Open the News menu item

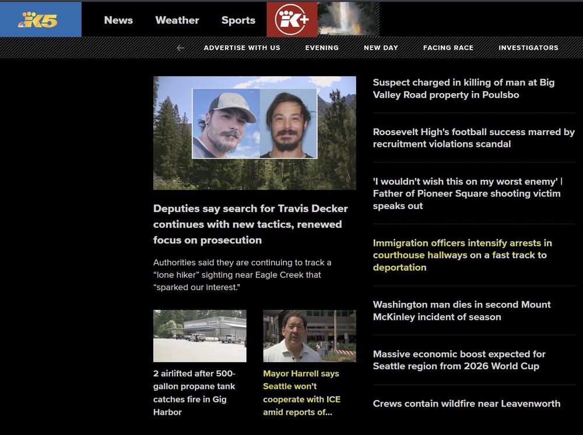[x=118, y=20]
